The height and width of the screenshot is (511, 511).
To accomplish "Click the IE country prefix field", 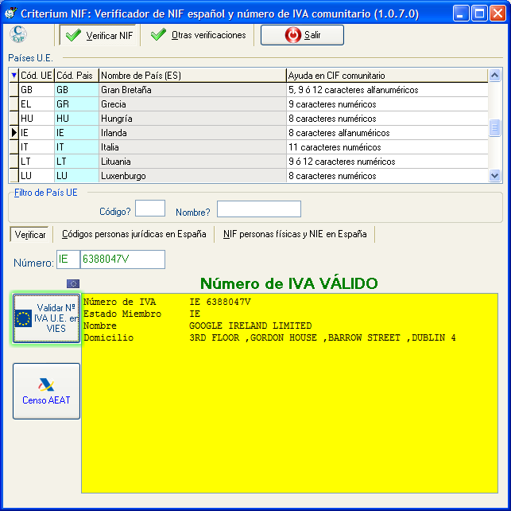I will tap(68, 259).
